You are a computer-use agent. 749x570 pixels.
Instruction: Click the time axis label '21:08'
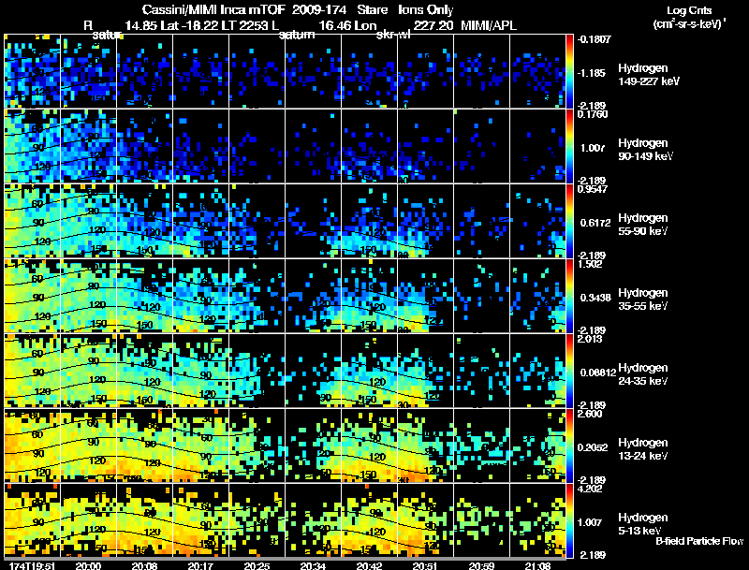537,565
